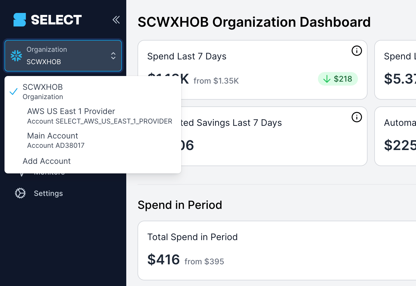Open Settings in the sidebar

click(x=48, y=193)
